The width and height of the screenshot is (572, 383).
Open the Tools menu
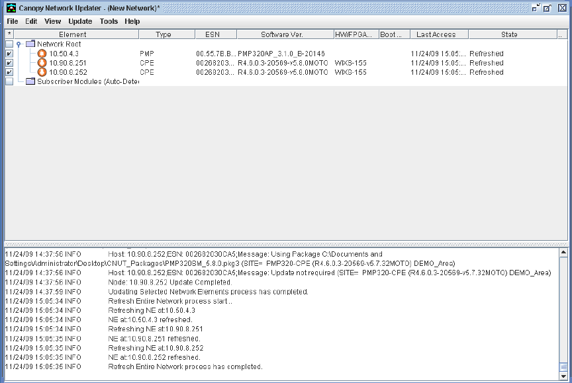109,21
